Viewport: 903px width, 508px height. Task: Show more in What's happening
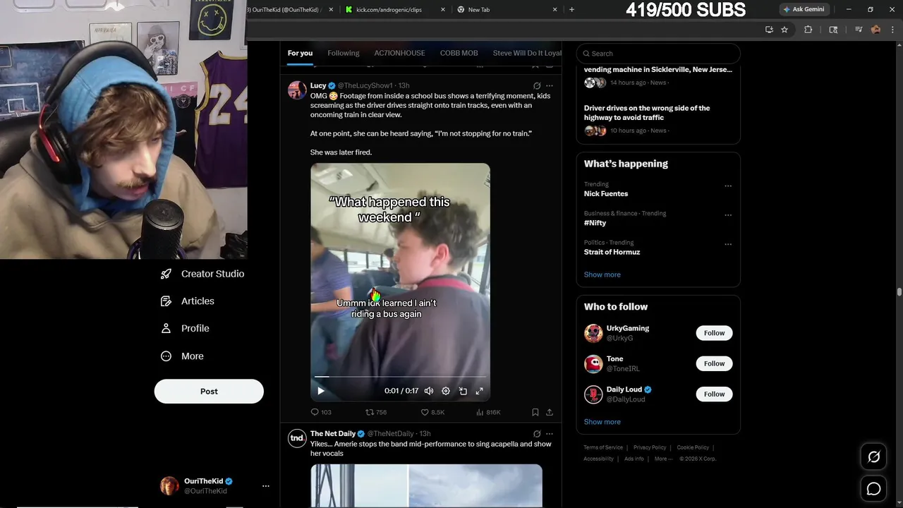[x=602, y=274]
